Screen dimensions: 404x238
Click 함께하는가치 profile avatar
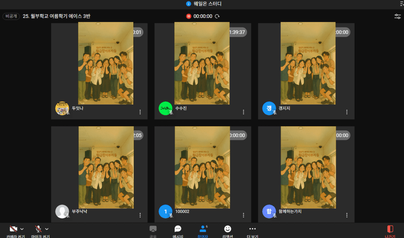pyautogui.click(x=269, y=212)
